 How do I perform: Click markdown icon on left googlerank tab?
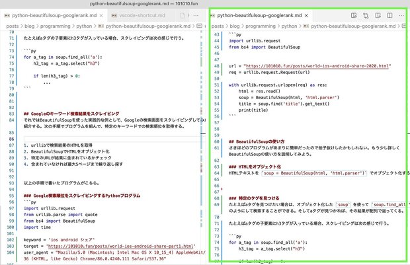pos(7,16)
